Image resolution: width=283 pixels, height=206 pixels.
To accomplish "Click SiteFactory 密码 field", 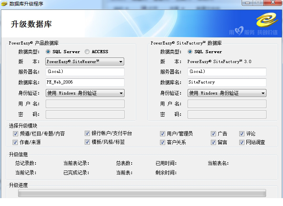I will 227,114.
